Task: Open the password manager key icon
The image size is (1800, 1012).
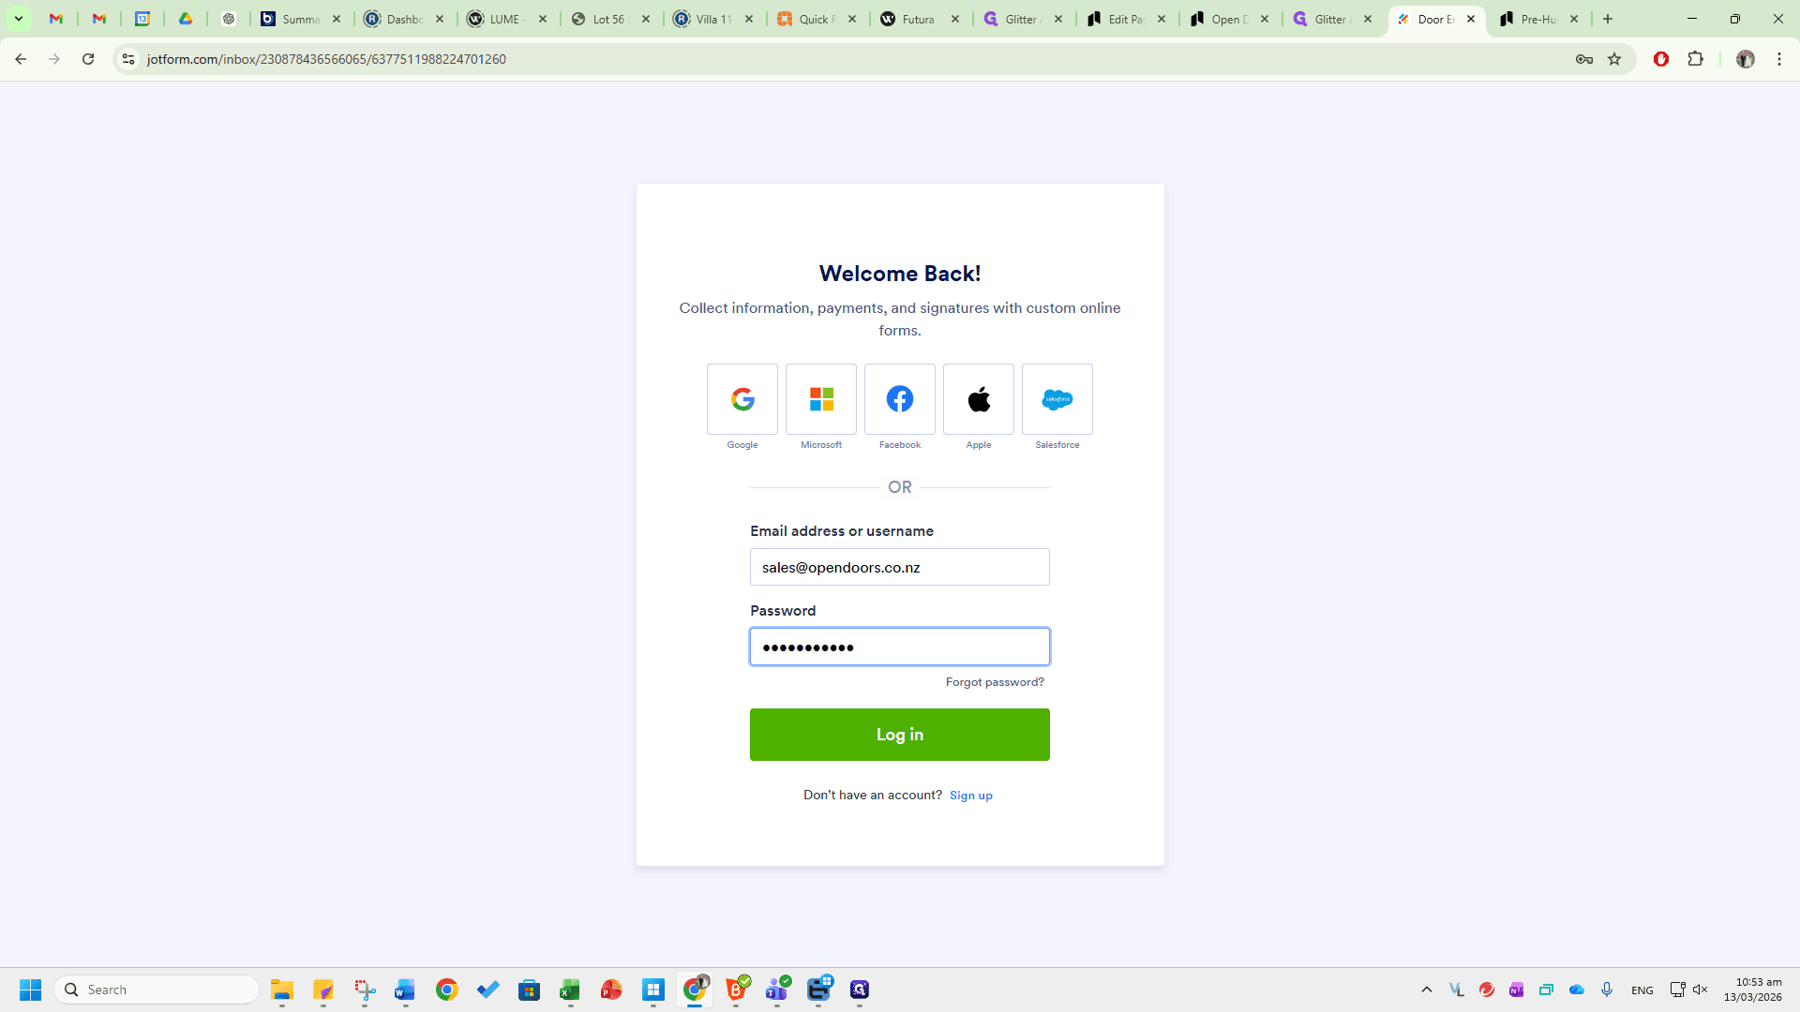Action: click(x=1584, y=59)
